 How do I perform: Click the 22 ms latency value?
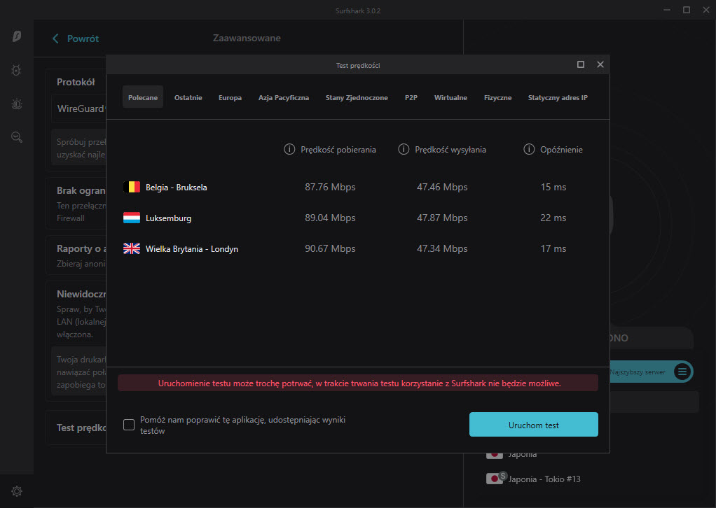click(553, 218)
